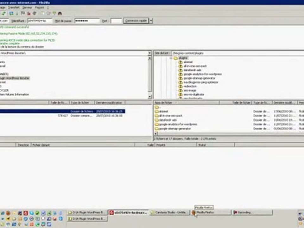
Task: Open the Serveur menu
Action: [x=27, y=8]
